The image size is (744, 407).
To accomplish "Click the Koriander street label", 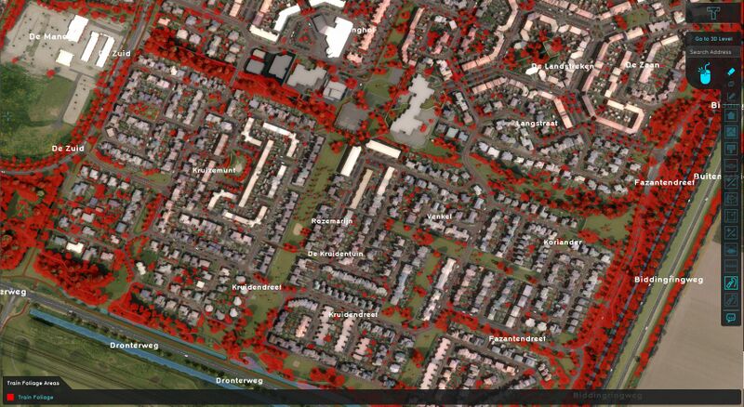I will pos(562,243).
